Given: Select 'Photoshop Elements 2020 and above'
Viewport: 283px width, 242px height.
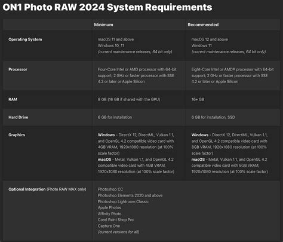Looking at the screenshot, I should [x=130, y=195].
